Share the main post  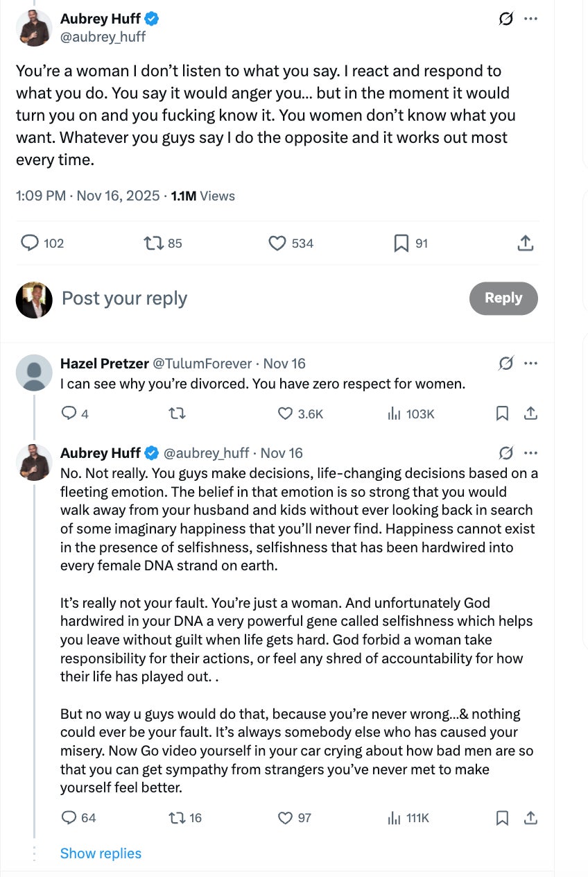(526, 244)
